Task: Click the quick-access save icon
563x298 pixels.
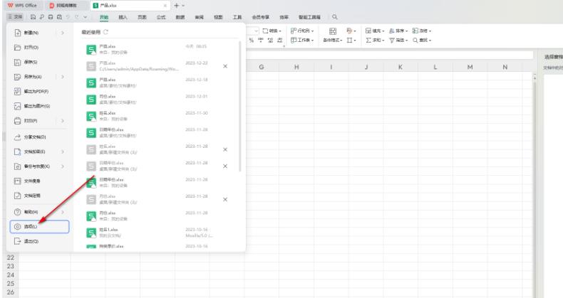Action: pyautogui.click(x=33, y=17)
